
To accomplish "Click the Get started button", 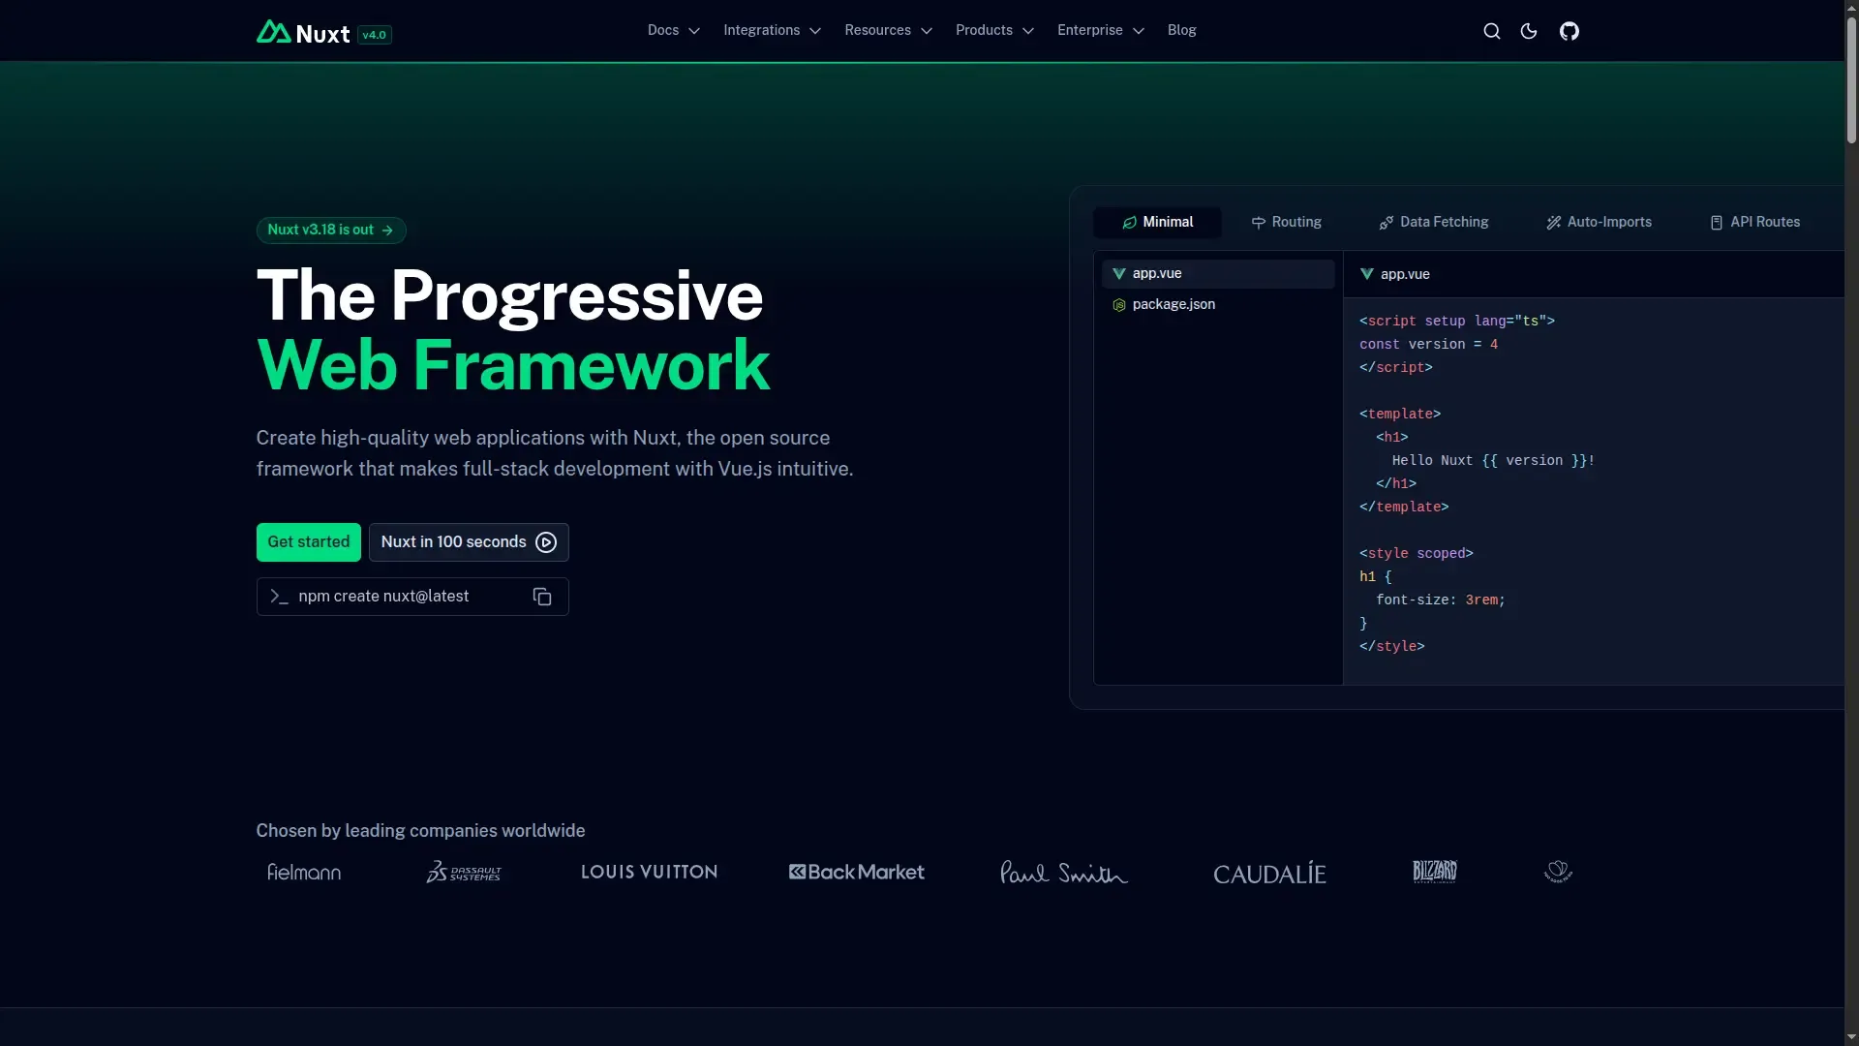I will 308,541.
